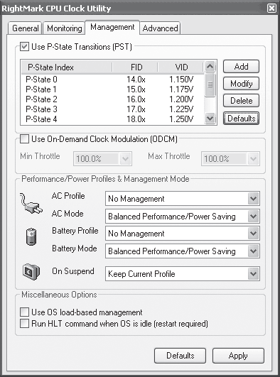
Task: Close the RightMark CPU Clock Utility window
Action: (271, 9)
